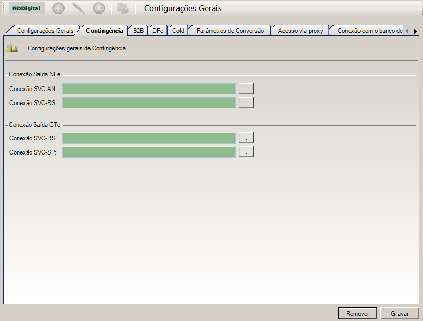423x321 pixels.
Task: Click the Conexão Saída CTe group label
Action: click(34, 125)
